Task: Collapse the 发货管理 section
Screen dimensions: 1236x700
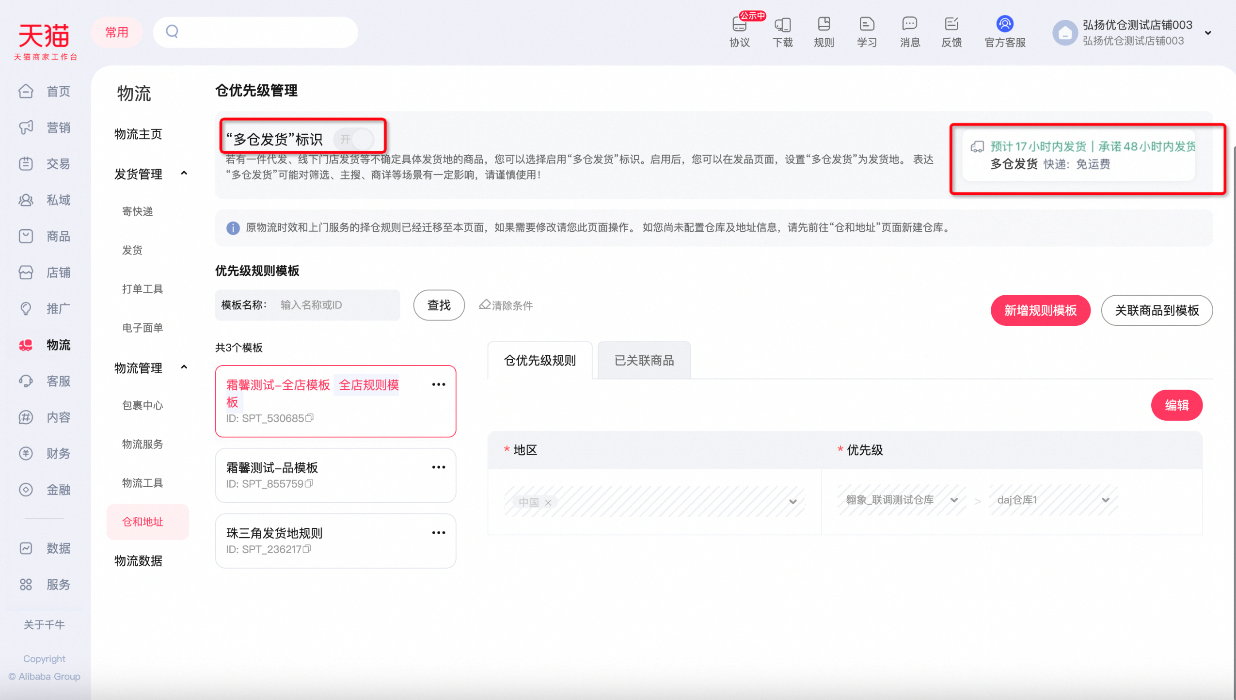Action: click(x=184, y=173)
